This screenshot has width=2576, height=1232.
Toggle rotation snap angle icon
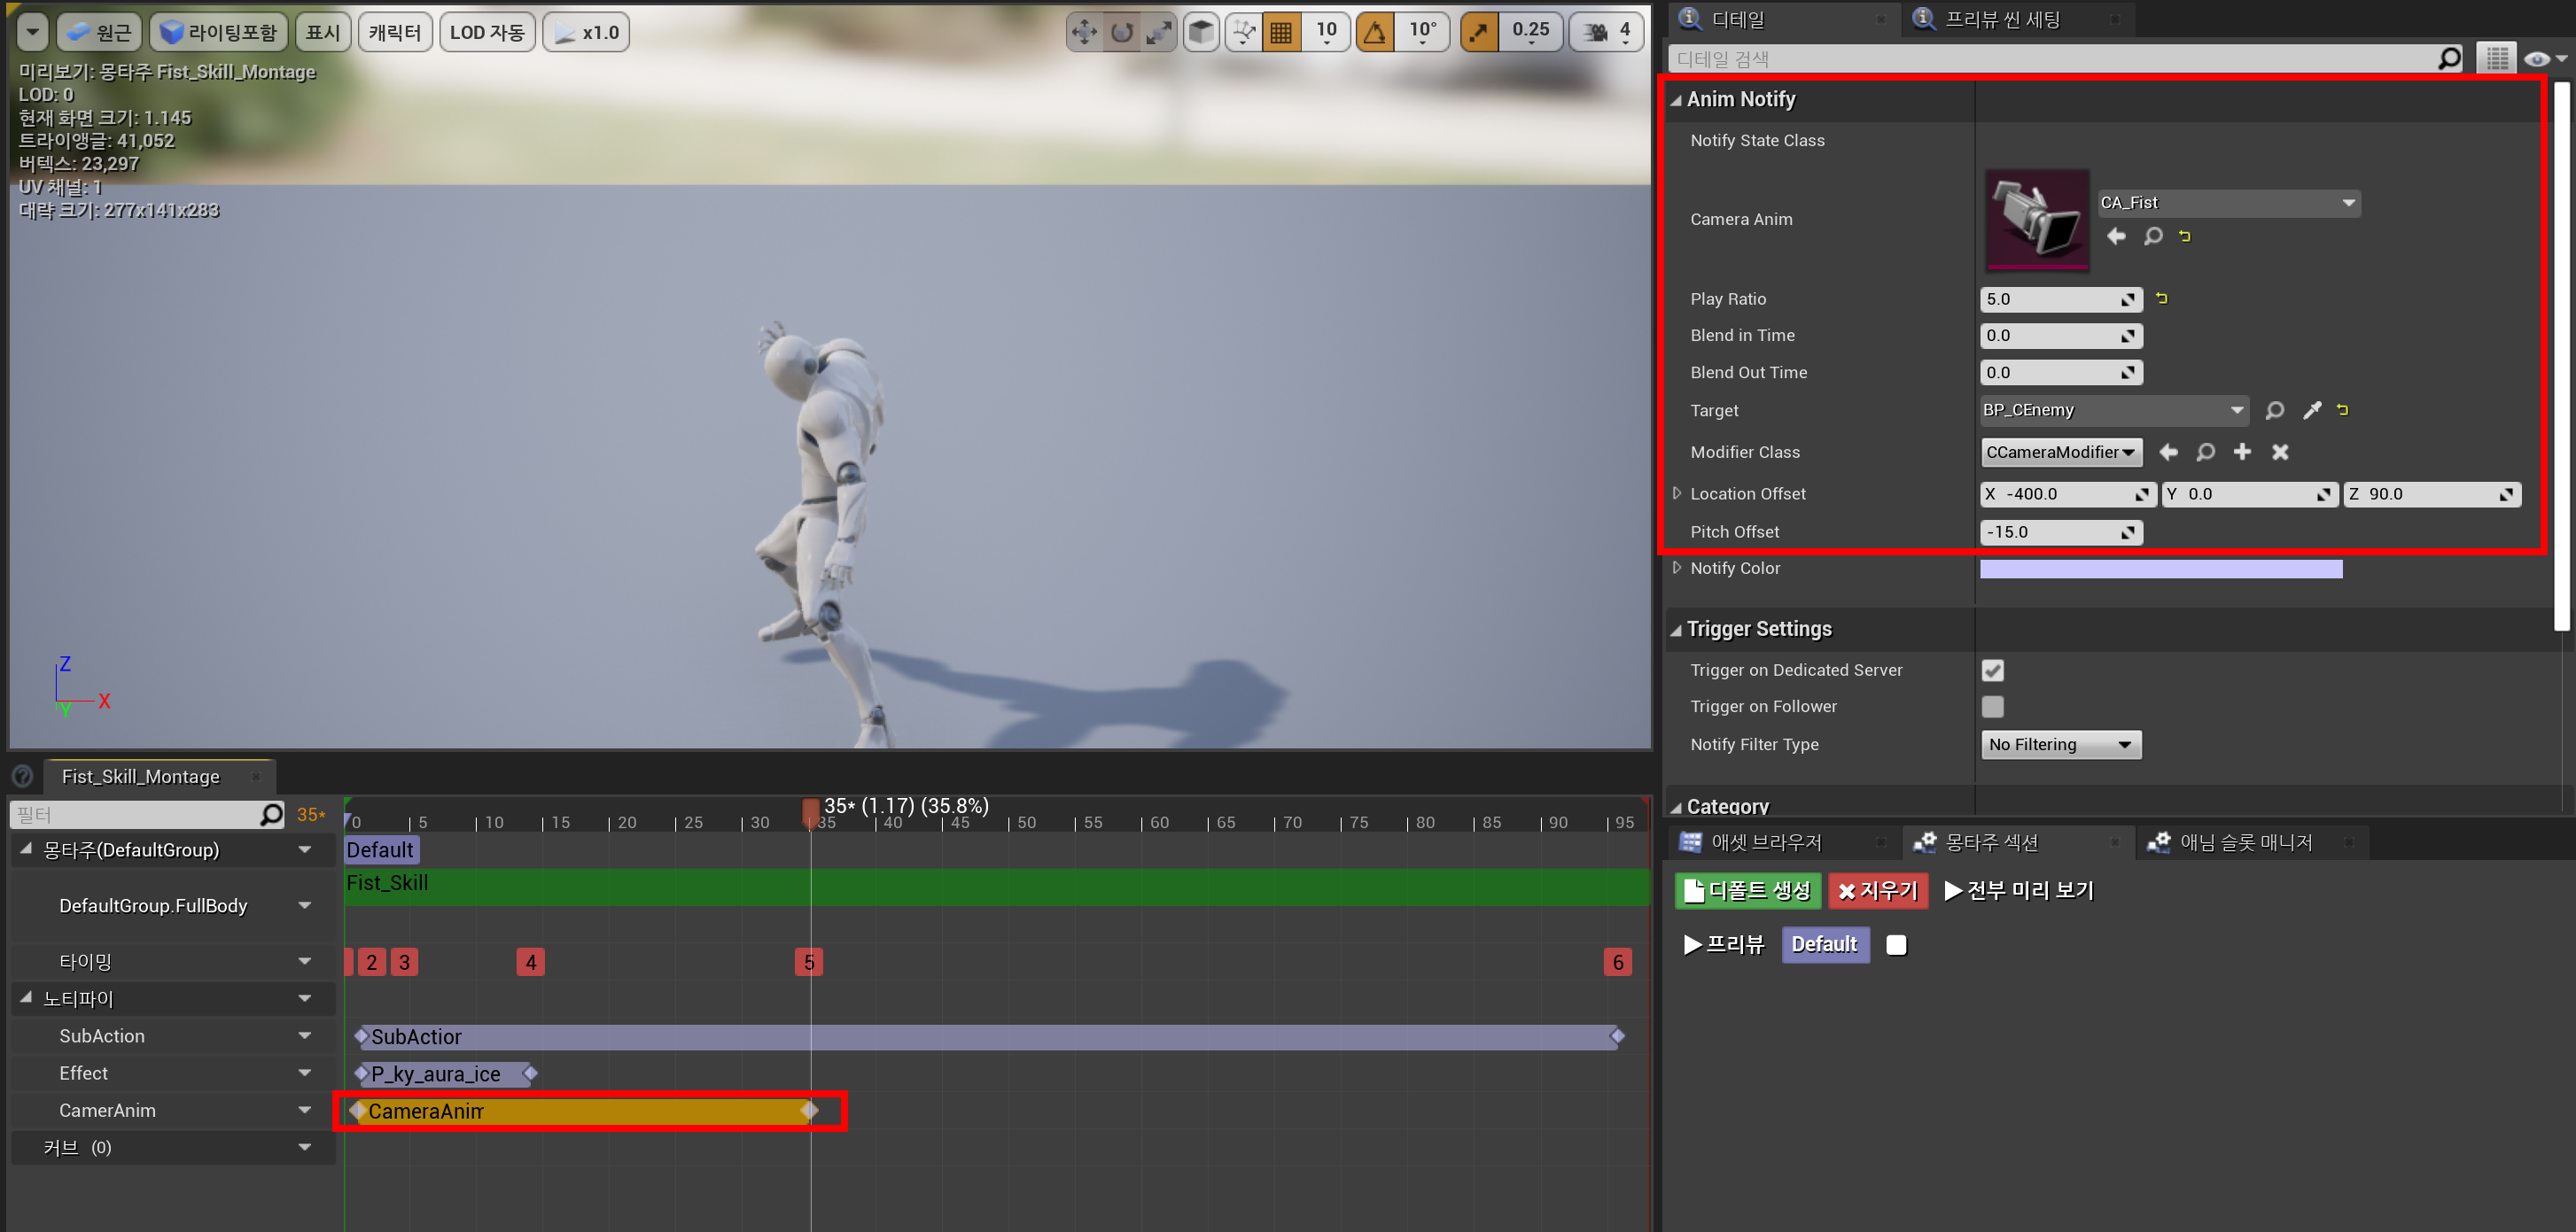coord(1375,32)
